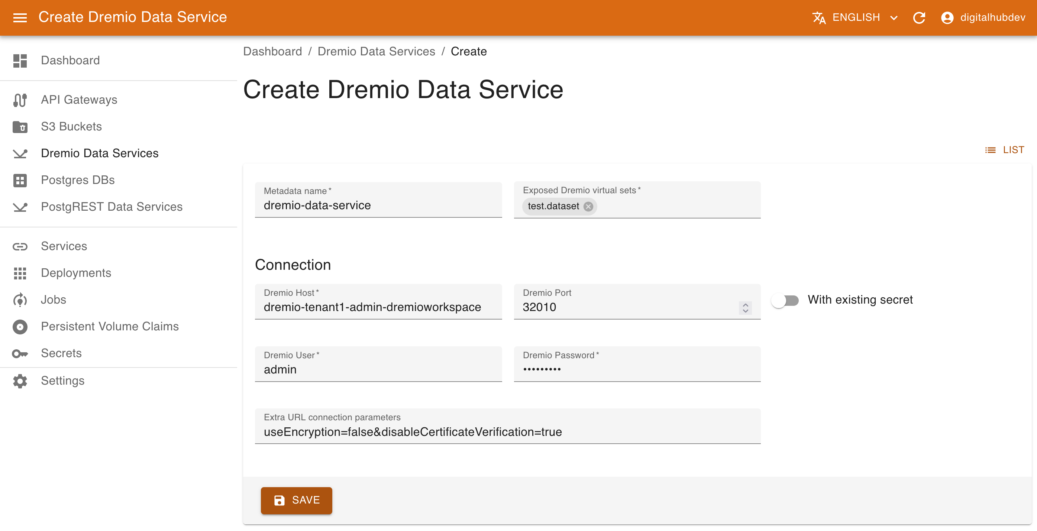Screen dimensions: 1037x531
Task: Open the Dremio Data Services breadcrumb link
Action: tap(377, 51)
